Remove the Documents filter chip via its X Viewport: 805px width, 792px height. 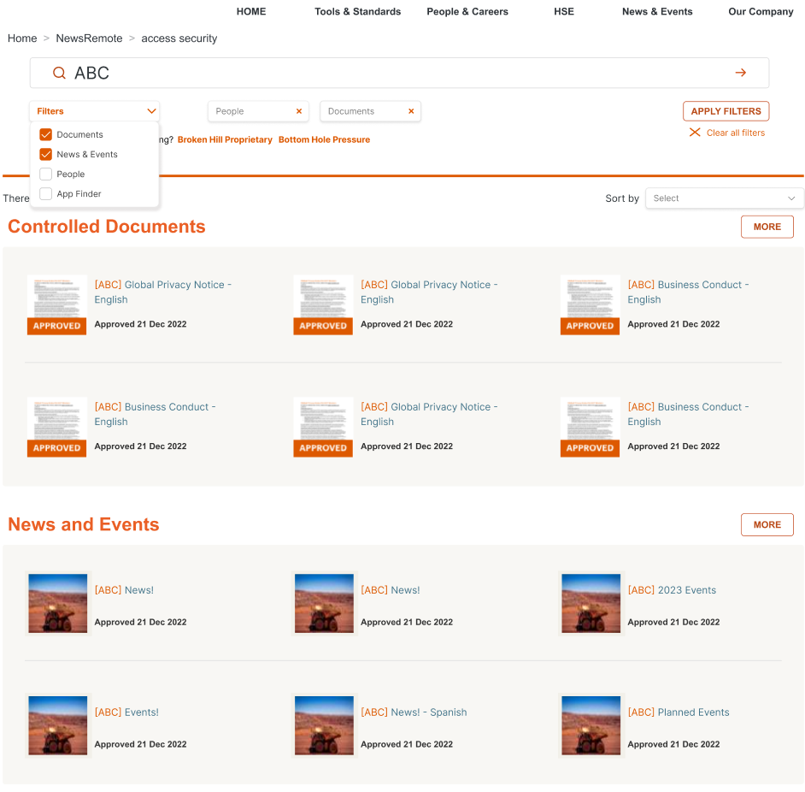pyautogui.click(x=411, y=111)
